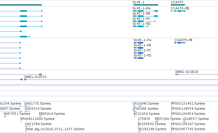The image size is (218, 133).
Task: Open transcript Slc45-1-RC label
Action: (x=141, y=19)
